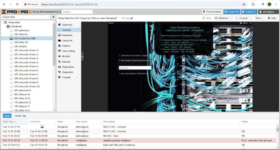The height and width of the screenshot is (150, 280).
Task: Open browser extensions puzzle icon
Action: (253, 4)
